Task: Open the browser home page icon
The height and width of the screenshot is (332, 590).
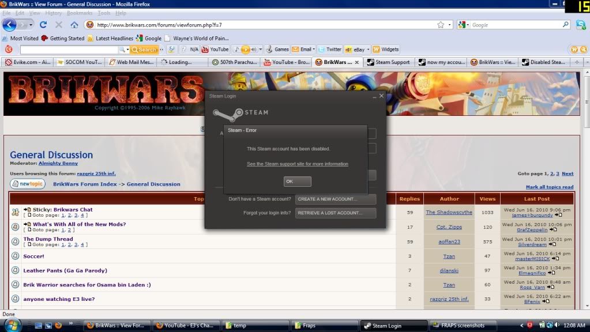Action: tap(74, 25)
